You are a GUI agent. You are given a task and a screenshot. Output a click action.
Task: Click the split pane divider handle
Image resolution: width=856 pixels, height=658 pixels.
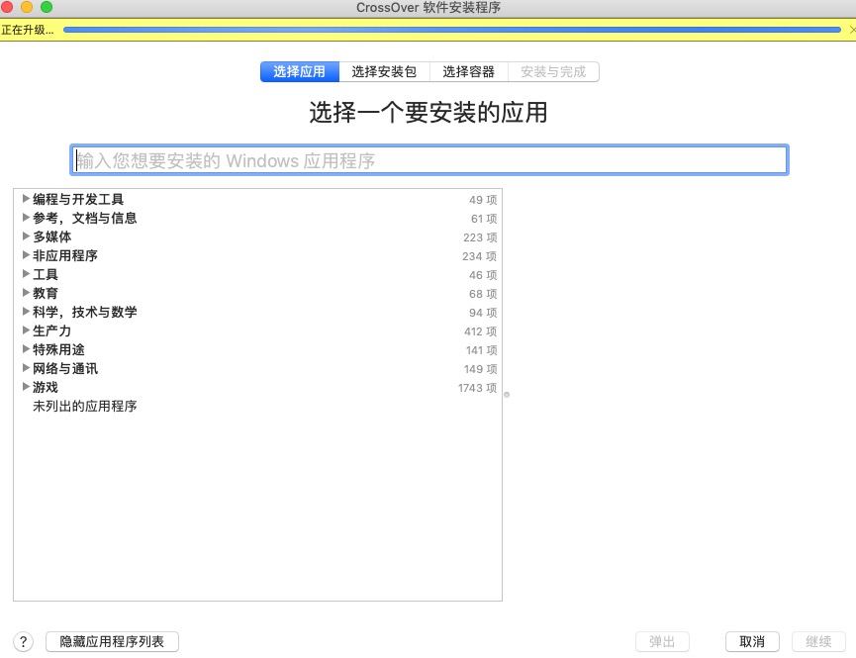tap(507, 394)
